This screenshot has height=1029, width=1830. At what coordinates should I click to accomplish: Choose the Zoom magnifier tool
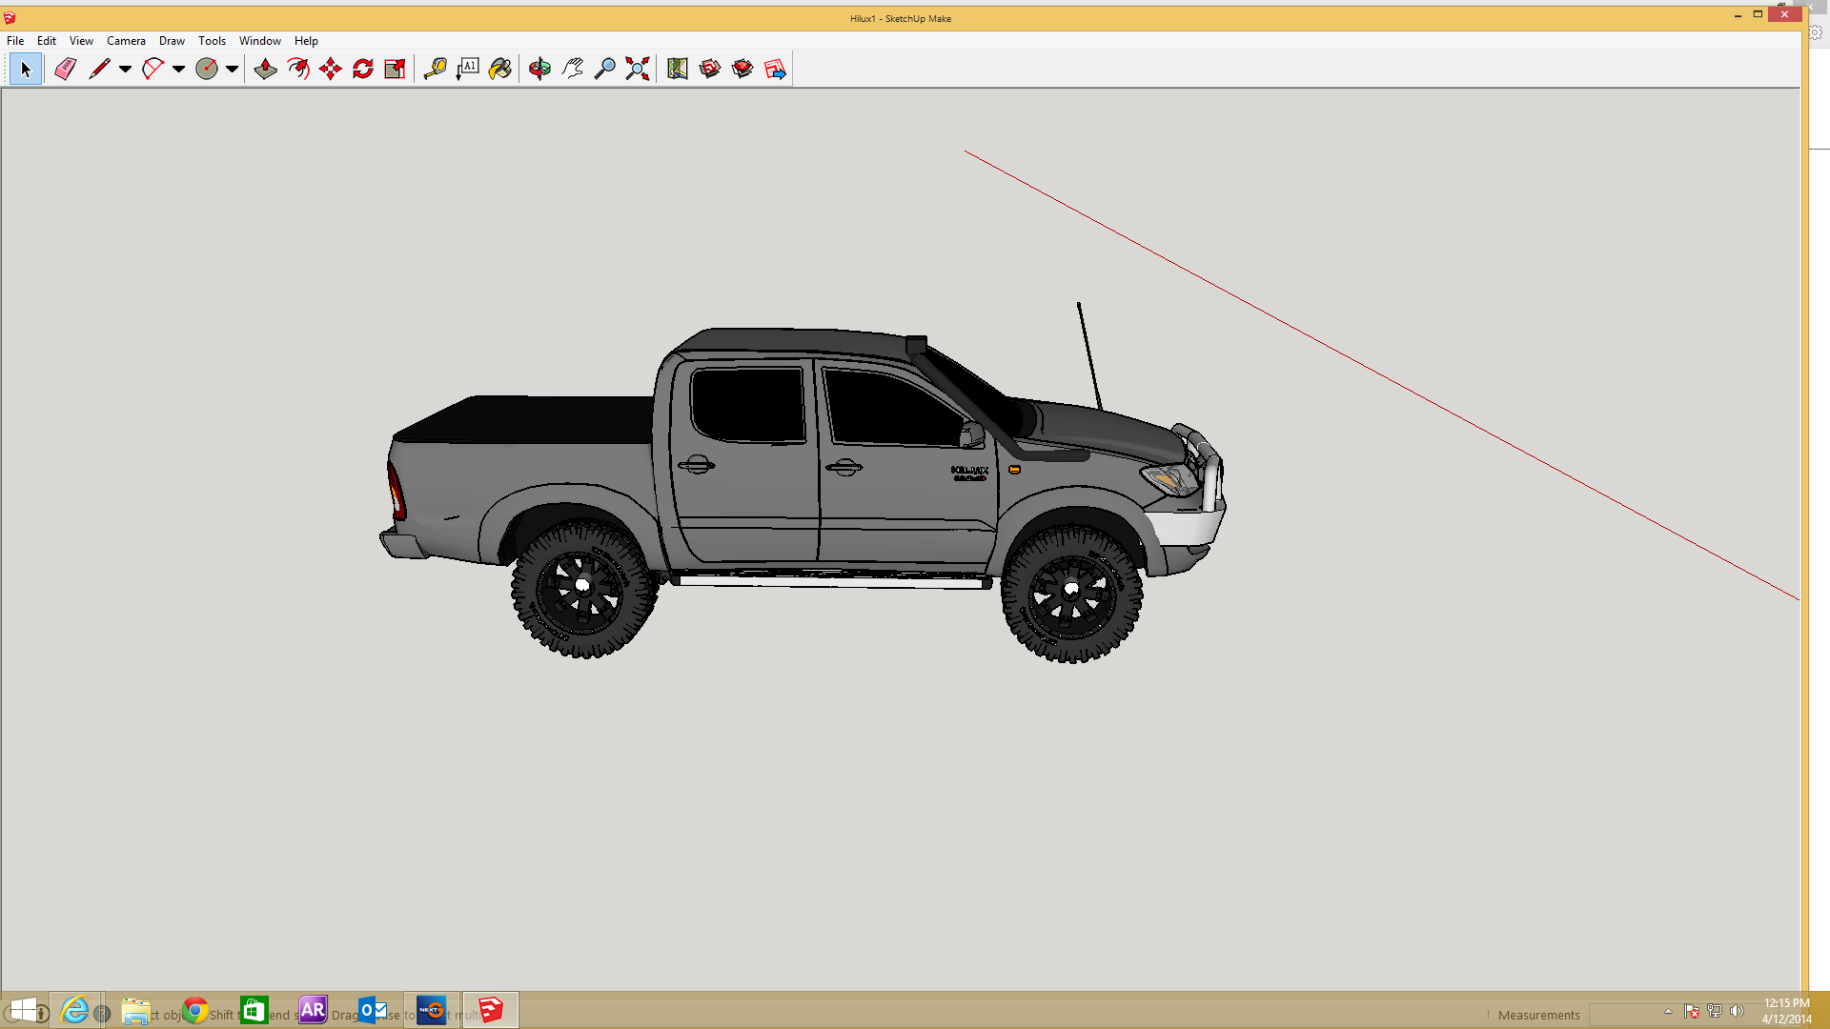tap(604, 69)
